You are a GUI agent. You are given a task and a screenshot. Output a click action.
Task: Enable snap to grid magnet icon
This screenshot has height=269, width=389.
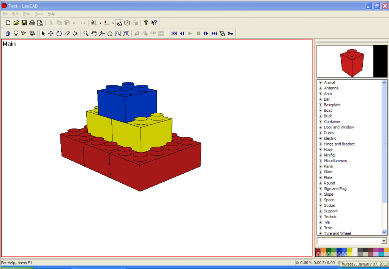pyautogui.click(x=119, y=22)
